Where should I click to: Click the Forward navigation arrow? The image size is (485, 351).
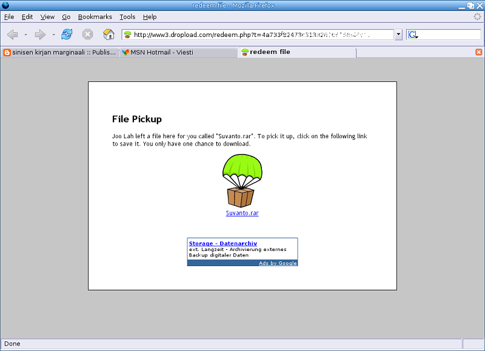pos(40,35)
